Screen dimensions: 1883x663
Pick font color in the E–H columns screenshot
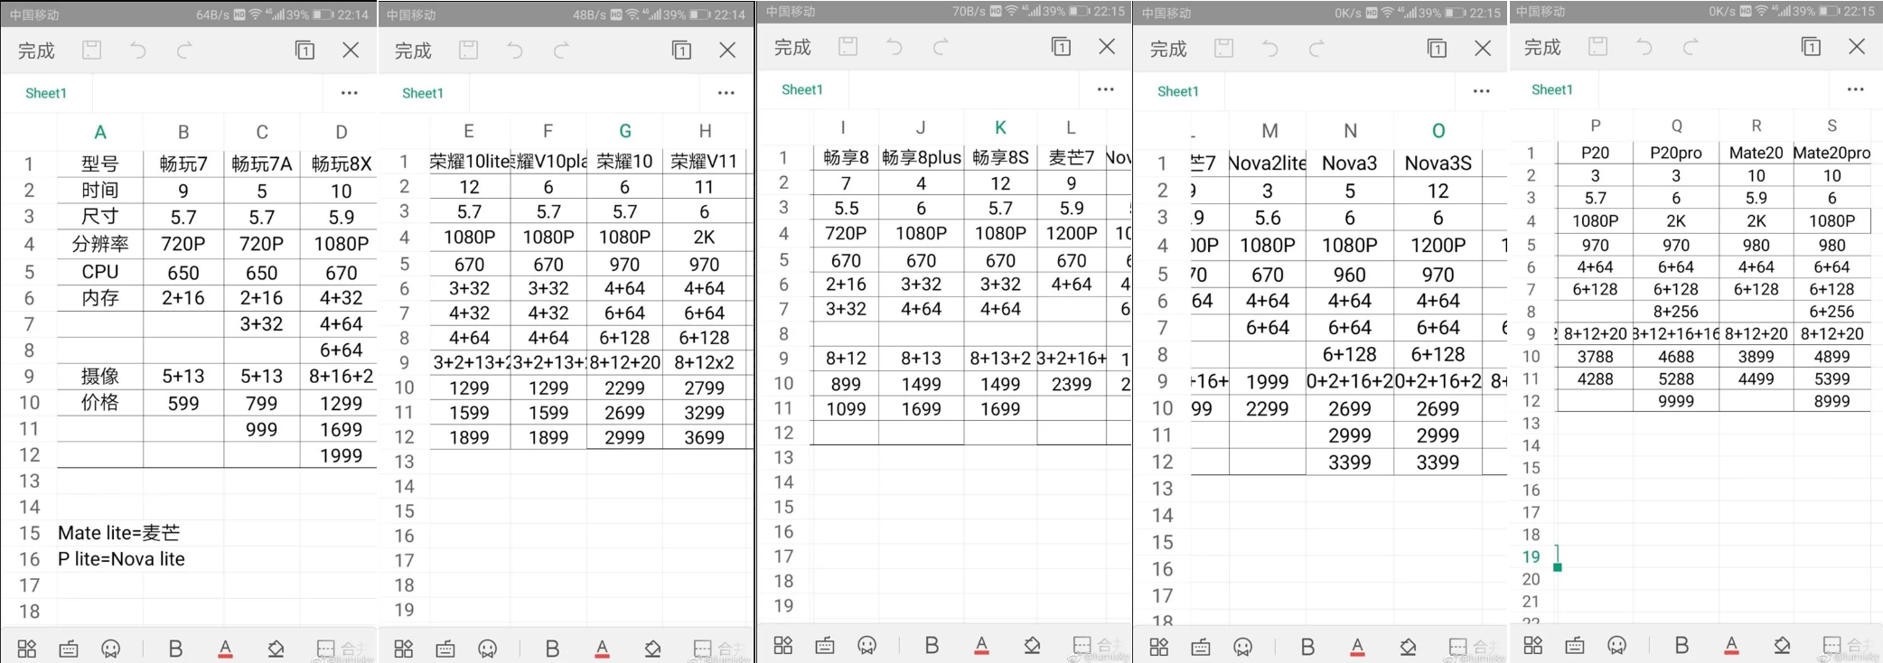[603, 649]
